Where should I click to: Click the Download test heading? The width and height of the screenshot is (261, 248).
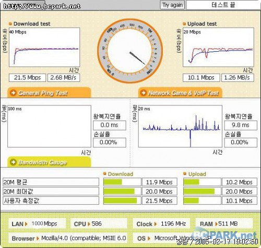(32, 23)
